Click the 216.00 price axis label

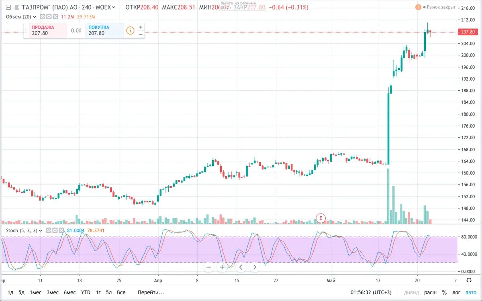pyautogui.click(x=468, y=8)
